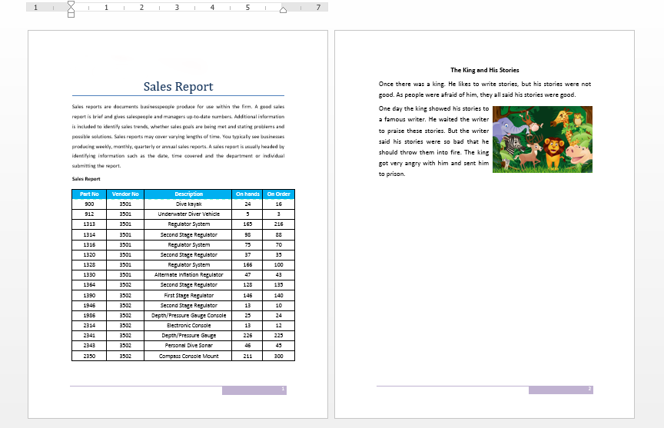This screenshot has width=664, height=428.
Task: Click part number 1364 cell
Action: 89,285
